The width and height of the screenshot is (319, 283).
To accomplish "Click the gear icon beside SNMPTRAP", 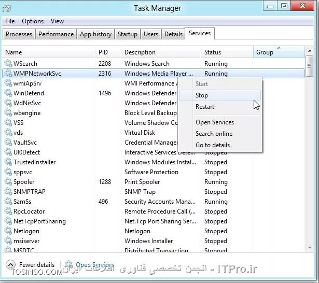I will click(x=8, y=191).
